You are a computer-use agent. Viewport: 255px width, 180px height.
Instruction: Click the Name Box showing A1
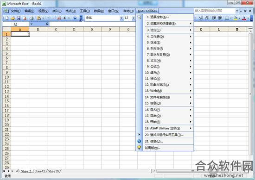click(16, 24)
